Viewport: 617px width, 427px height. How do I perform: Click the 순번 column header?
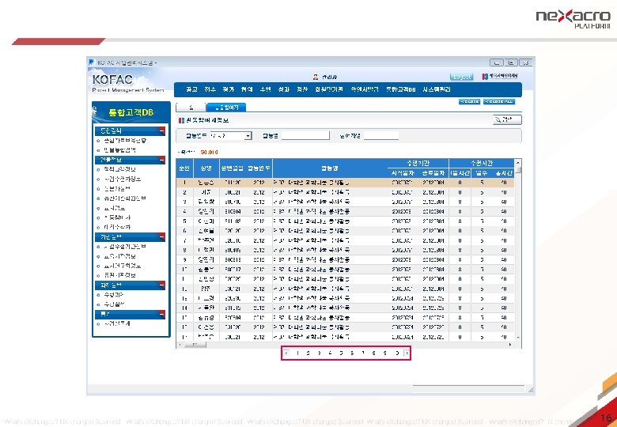click(x=184, y=168)
